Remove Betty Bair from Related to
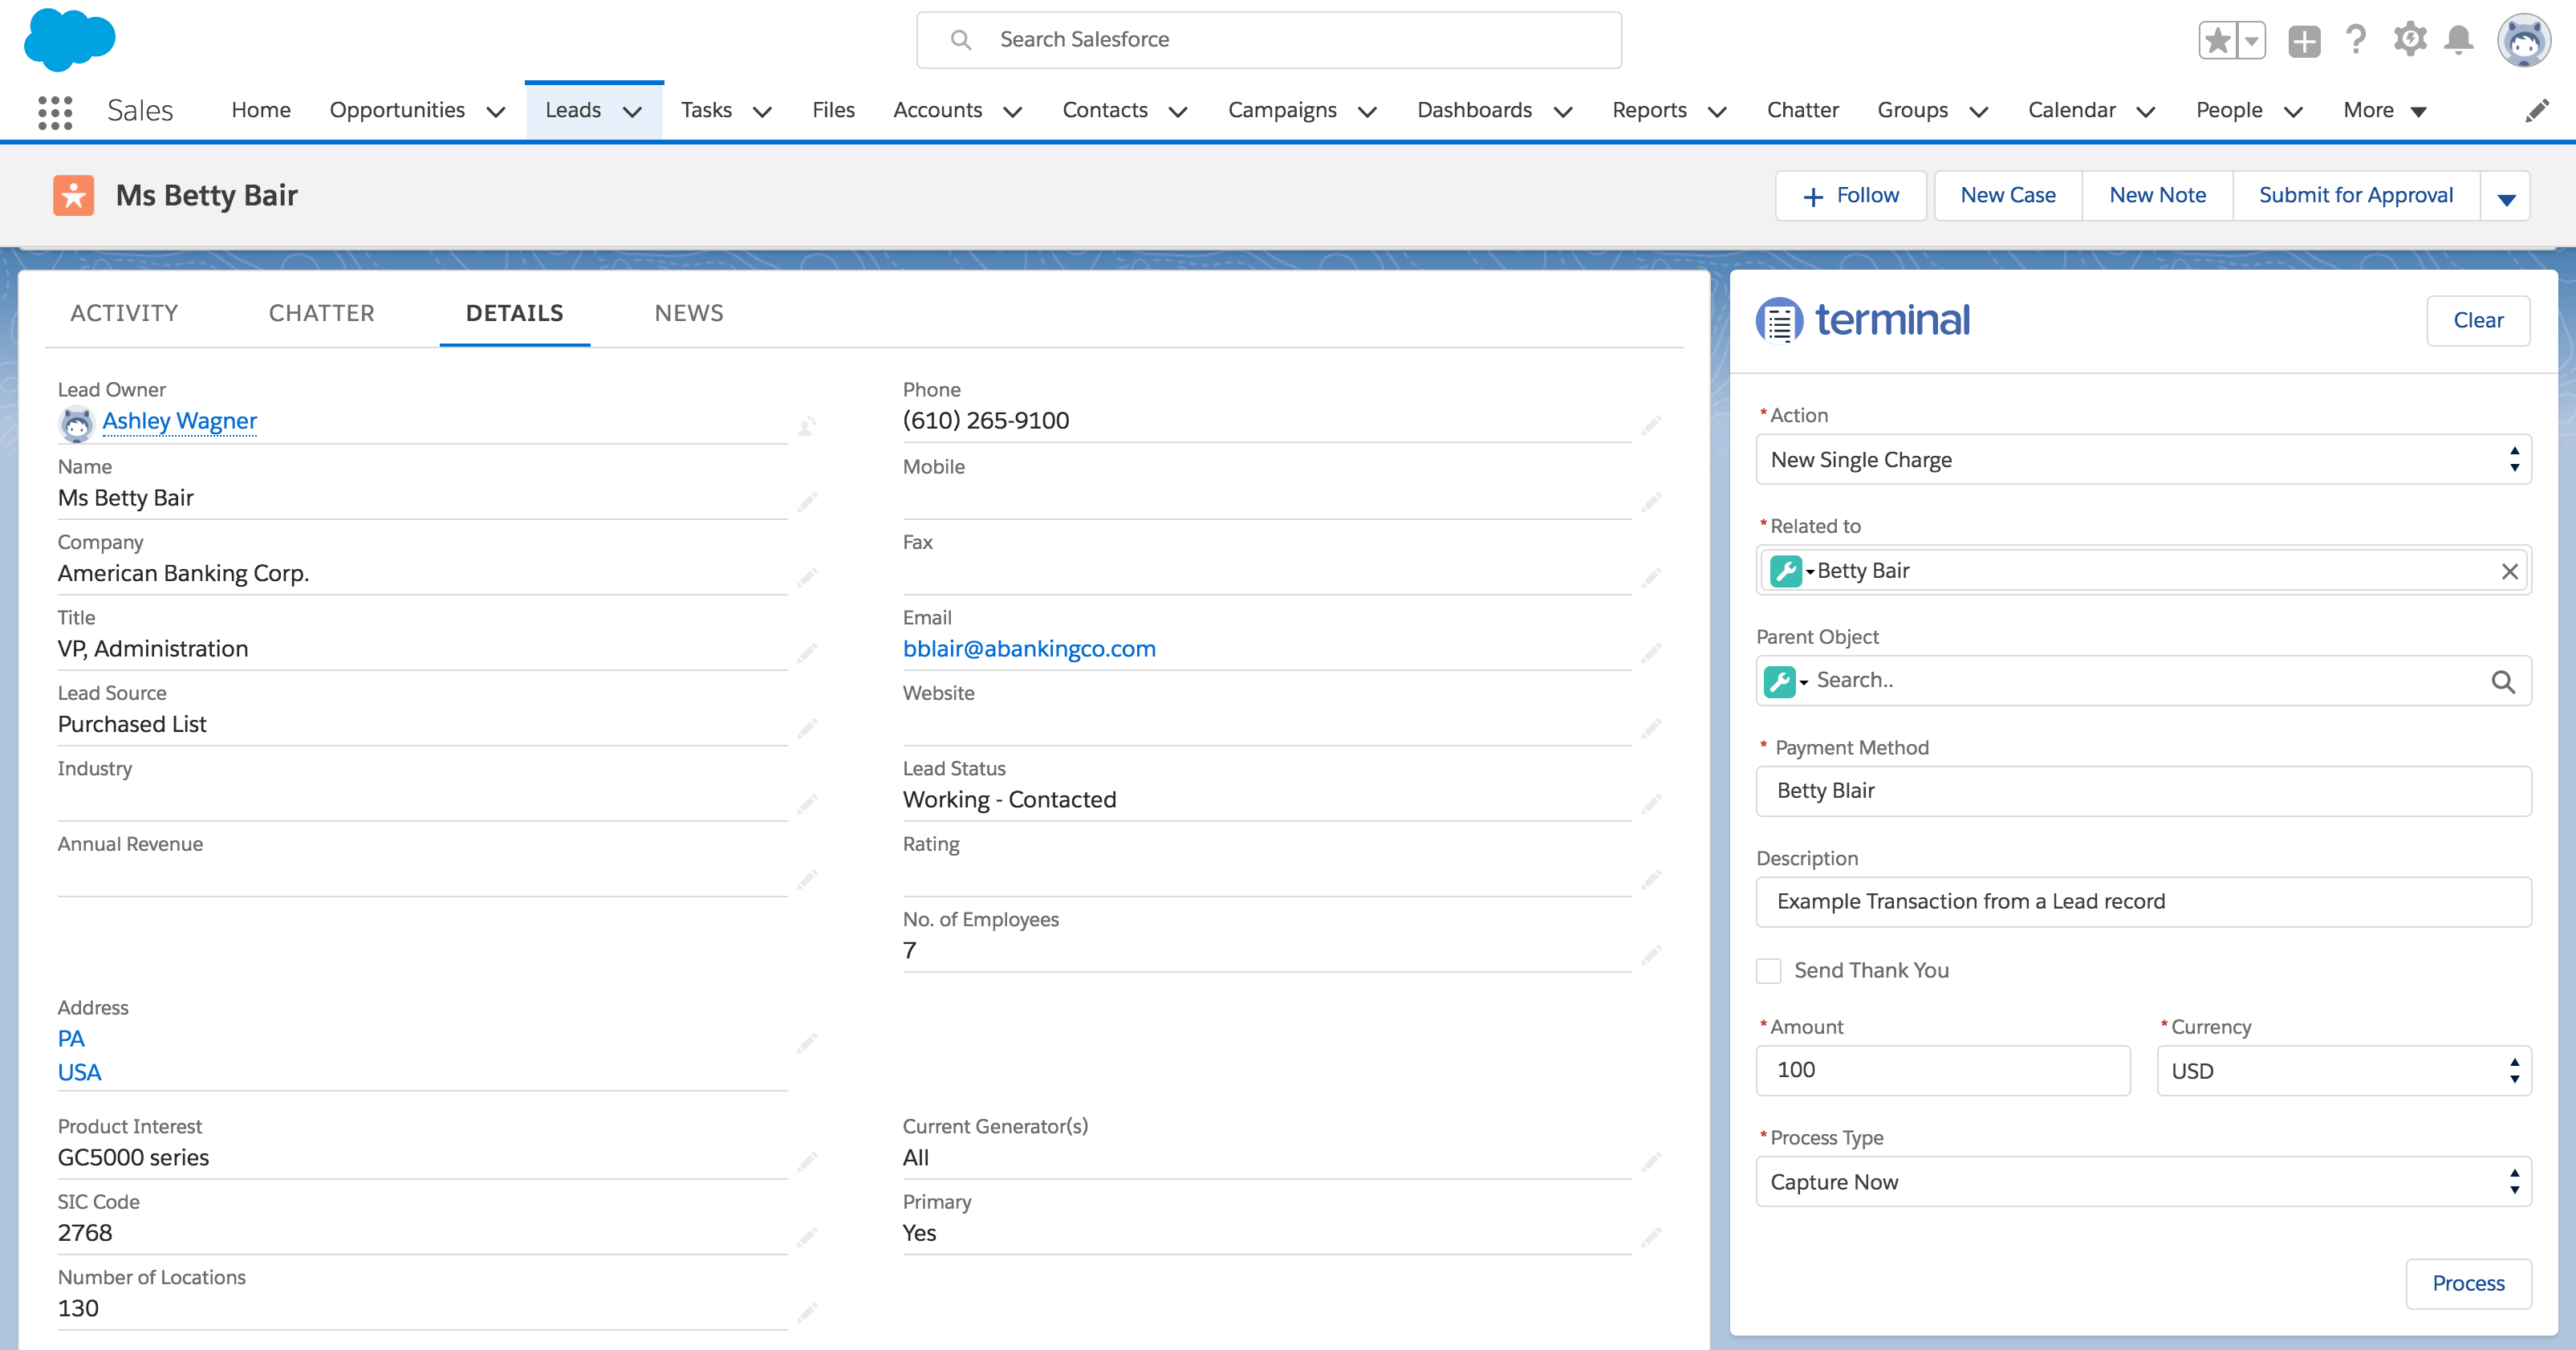Screen dimensions: 2576x1350 [2510, 571]
